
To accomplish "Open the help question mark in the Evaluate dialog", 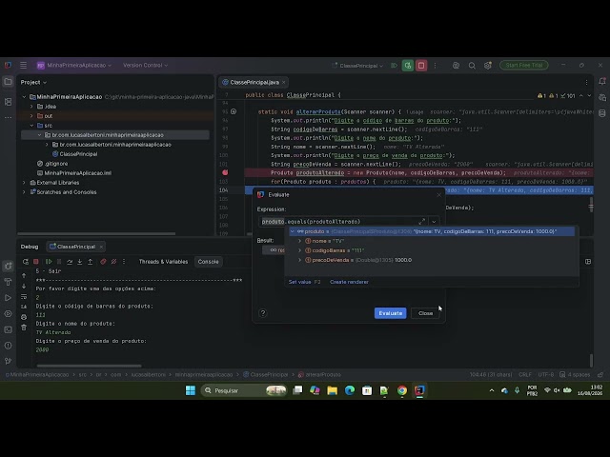I will [263, 313].
